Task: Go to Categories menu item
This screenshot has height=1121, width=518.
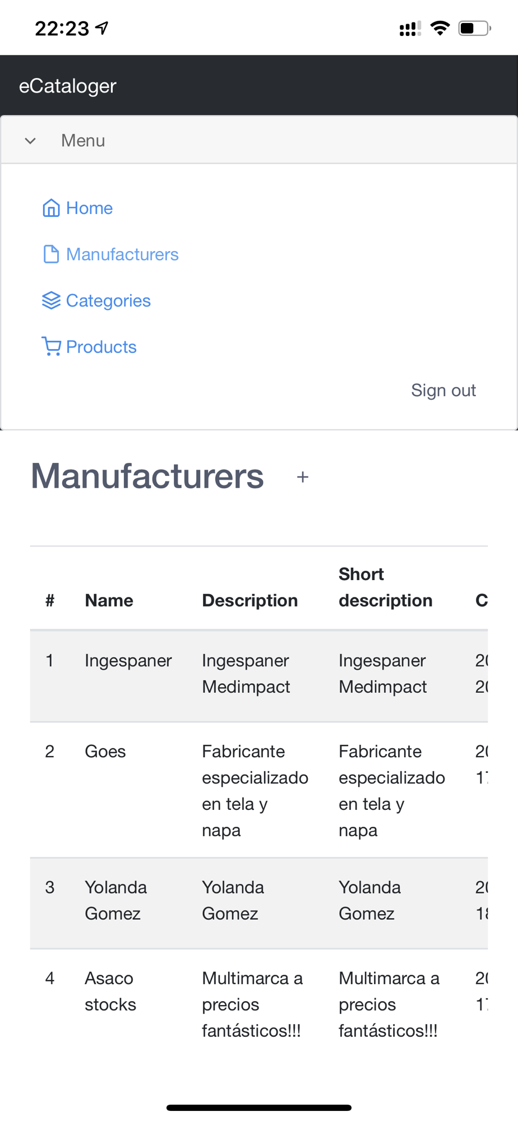Action: 108,301
